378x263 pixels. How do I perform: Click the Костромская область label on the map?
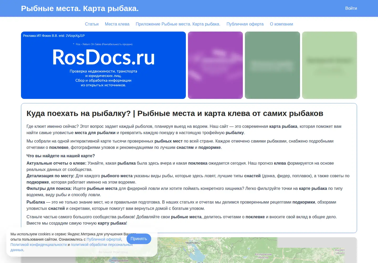[263, 256]
